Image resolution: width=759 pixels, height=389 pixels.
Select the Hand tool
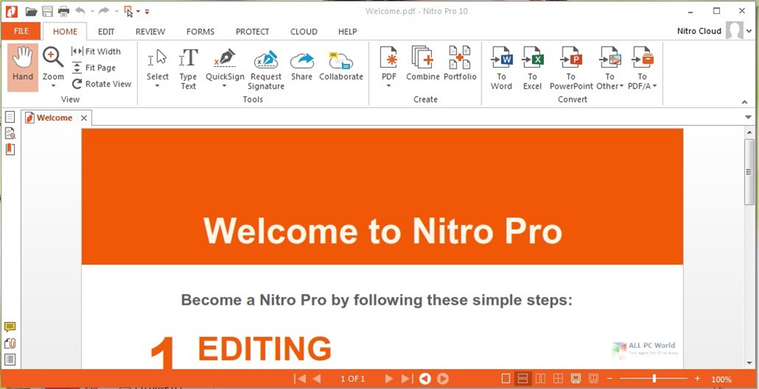pyautogui.click(x=23, y=67)
